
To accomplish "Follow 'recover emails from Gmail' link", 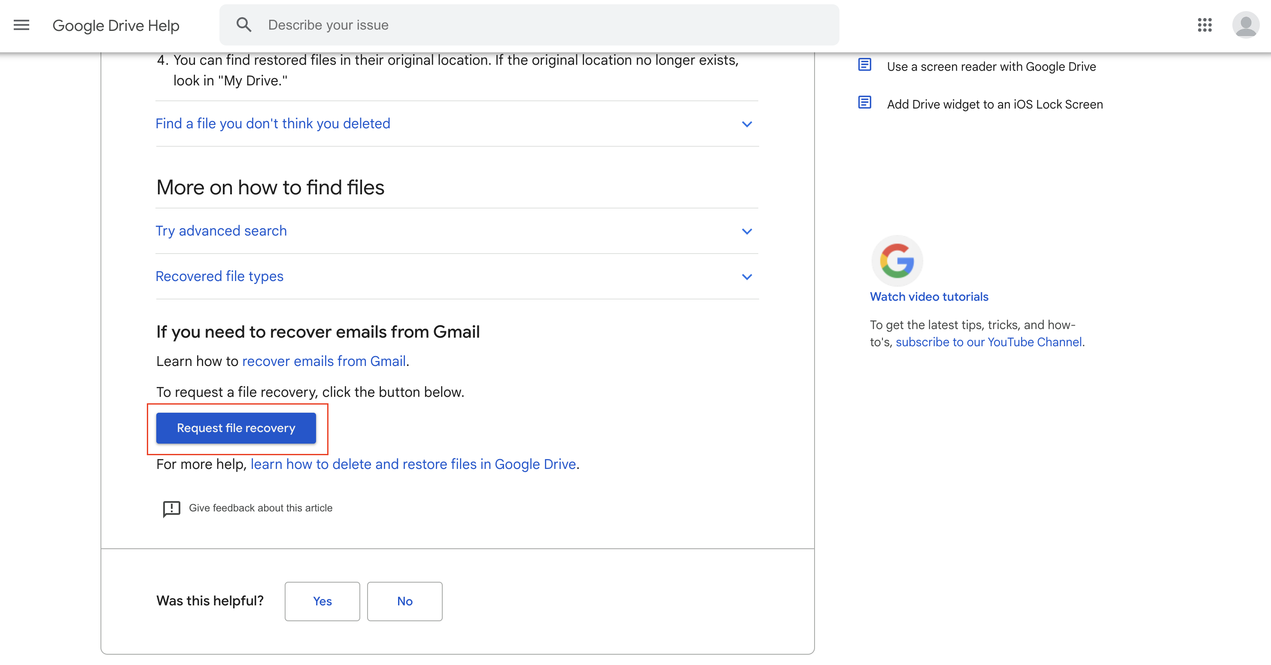I will (x=324, y=361).
